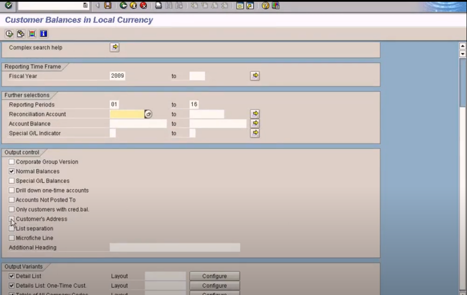The image size is (467, 295).
Task: Click the Create Shortcut icon
Action: pos(250,5)
